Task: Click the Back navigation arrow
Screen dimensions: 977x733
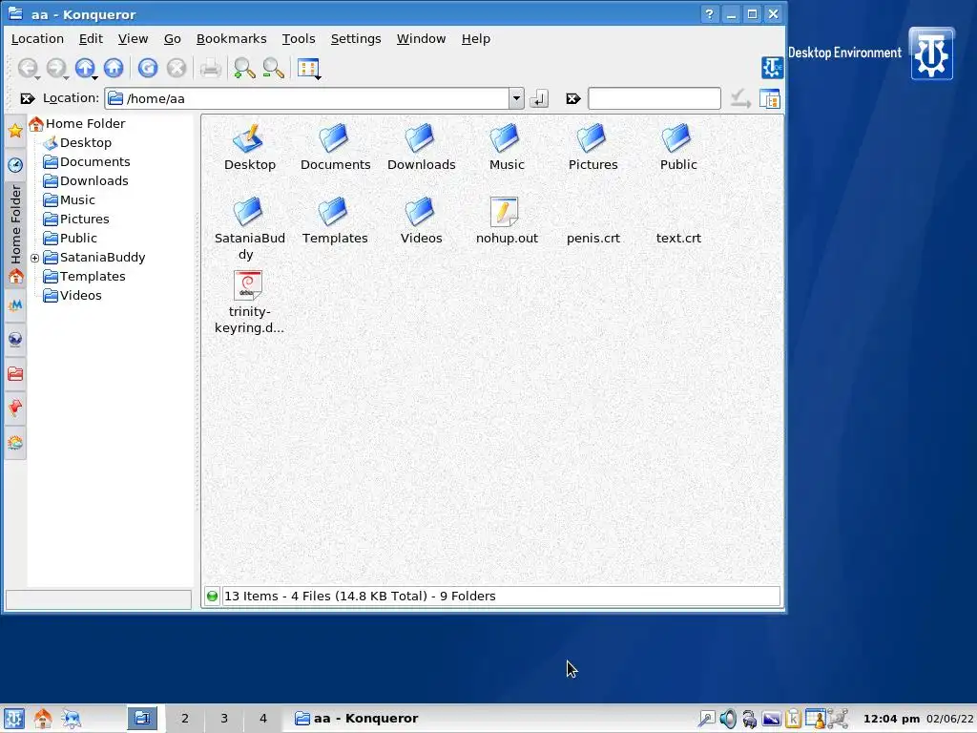Action: (x=28, y=68)
